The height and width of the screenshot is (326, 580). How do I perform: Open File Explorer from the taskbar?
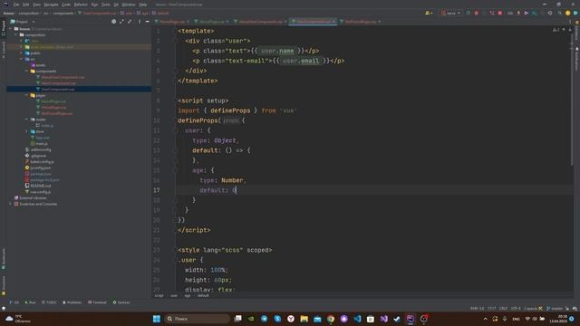coord(304,319)
